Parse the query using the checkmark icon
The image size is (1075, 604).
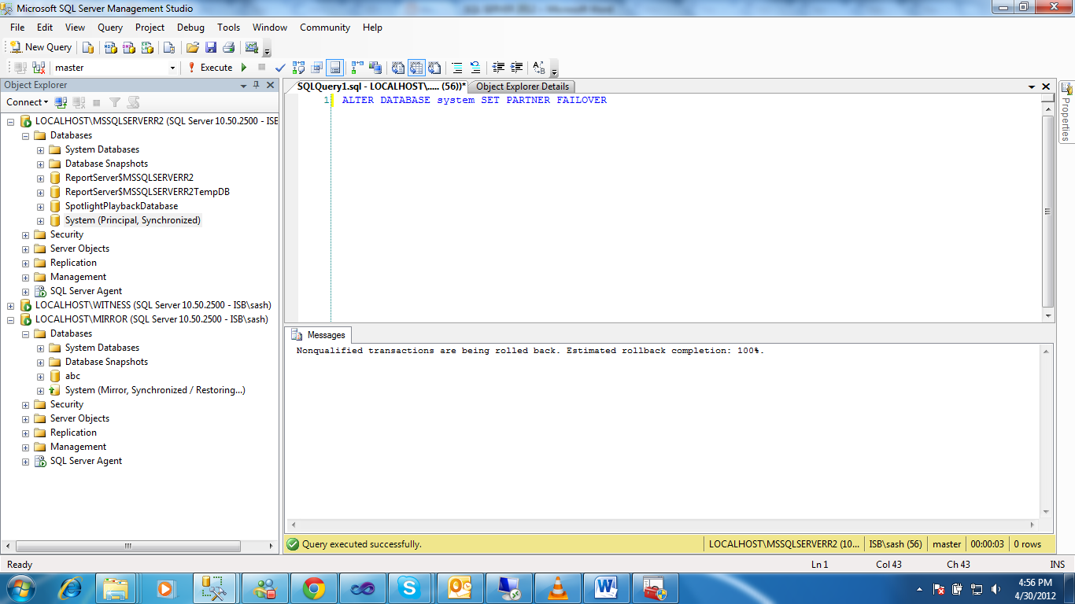click(x=279, y=67)
